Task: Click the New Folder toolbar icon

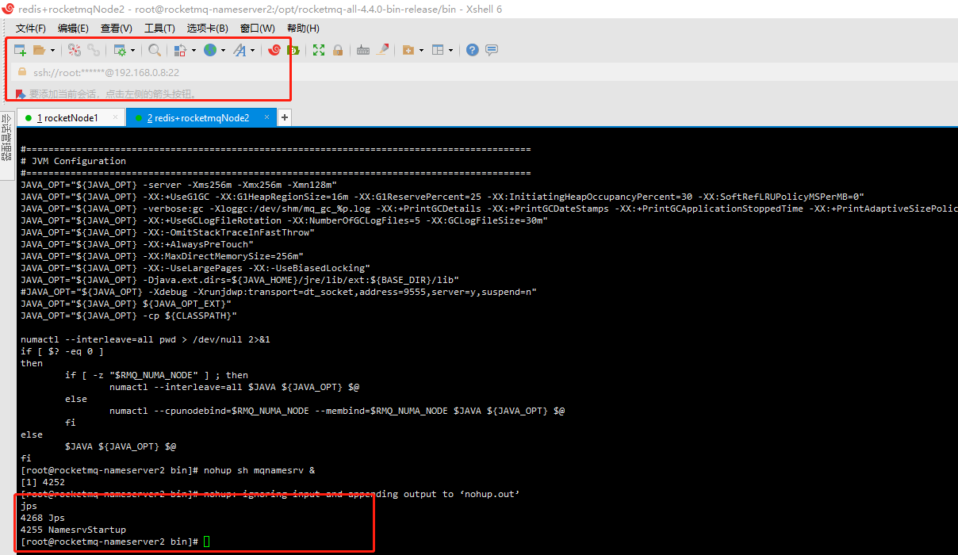Action: point(408,50)
